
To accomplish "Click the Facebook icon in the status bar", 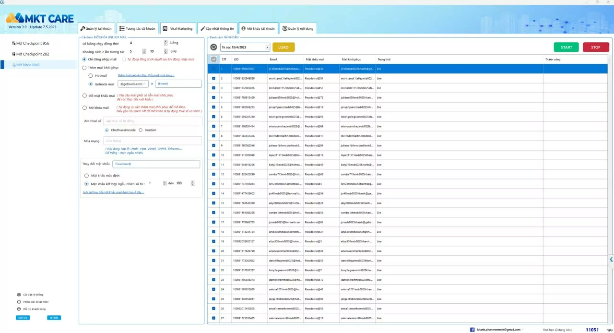I will click(472, 330).
